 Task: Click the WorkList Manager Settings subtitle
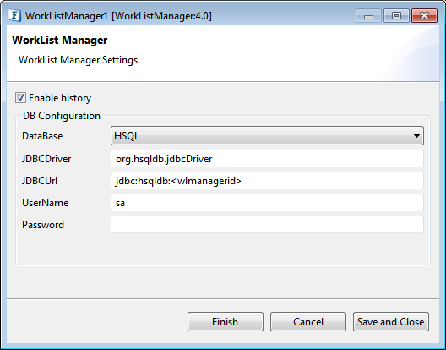pyautogui.click(x=78, y=60)
